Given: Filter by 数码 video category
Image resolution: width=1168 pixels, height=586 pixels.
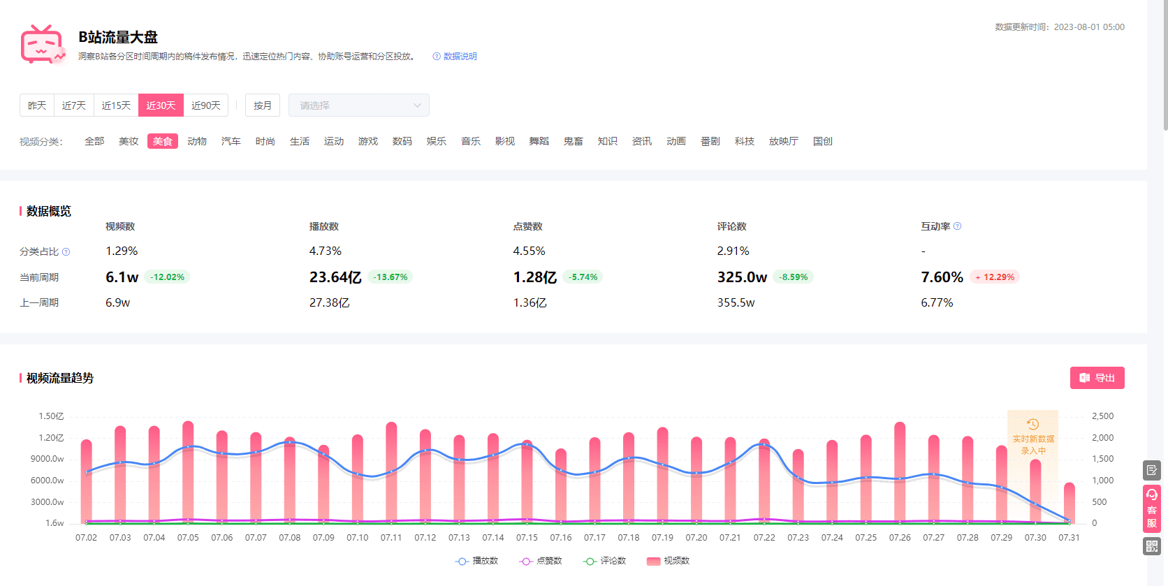Looking at the screenshot, I should 402,141.
